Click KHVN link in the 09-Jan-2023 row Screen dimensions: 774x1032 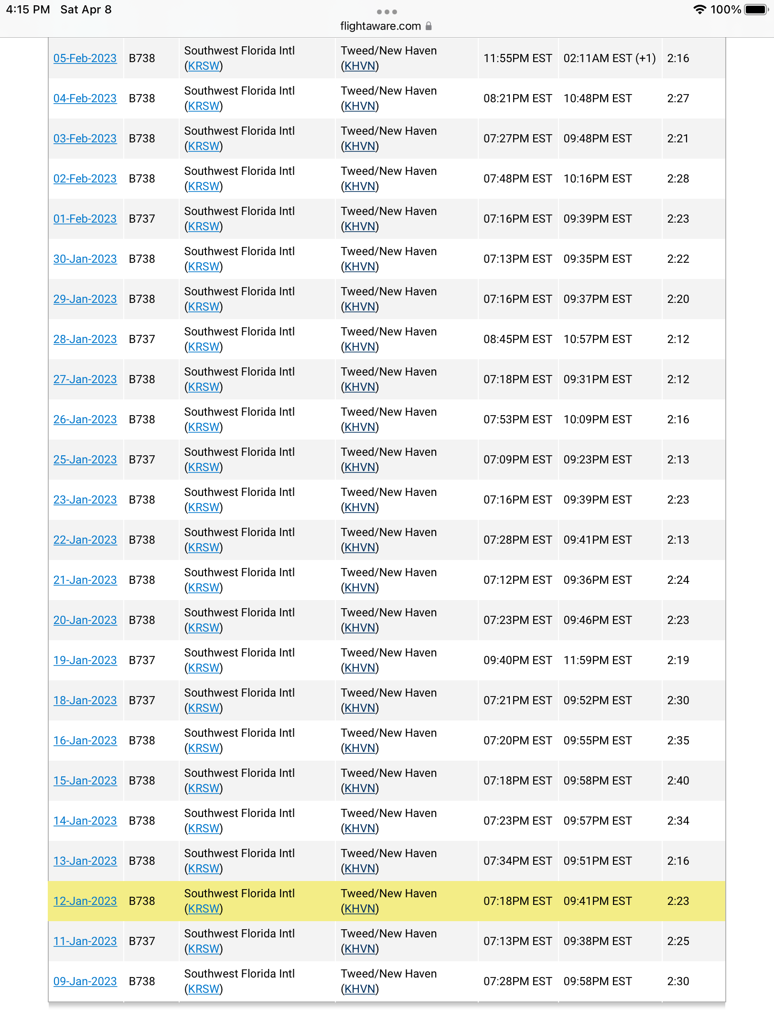click(x=360, y=989)
